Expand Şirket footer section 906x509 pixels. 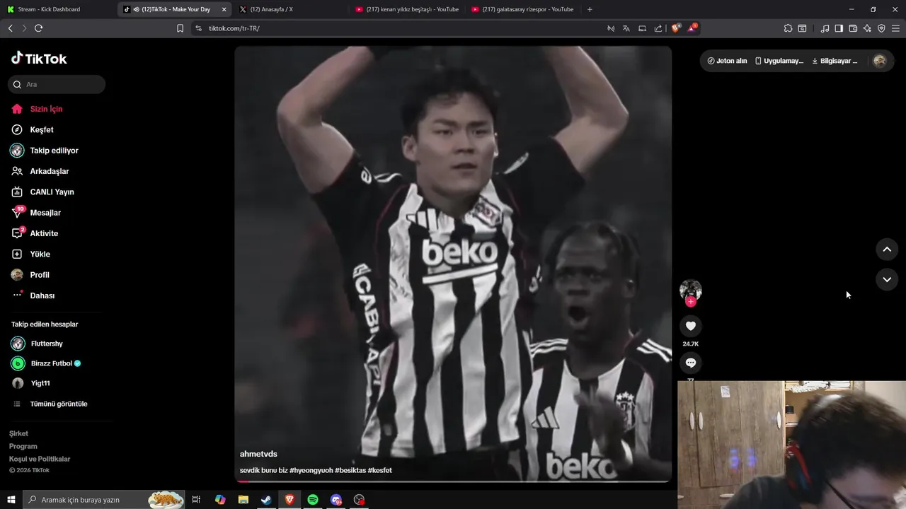[19, 433]
